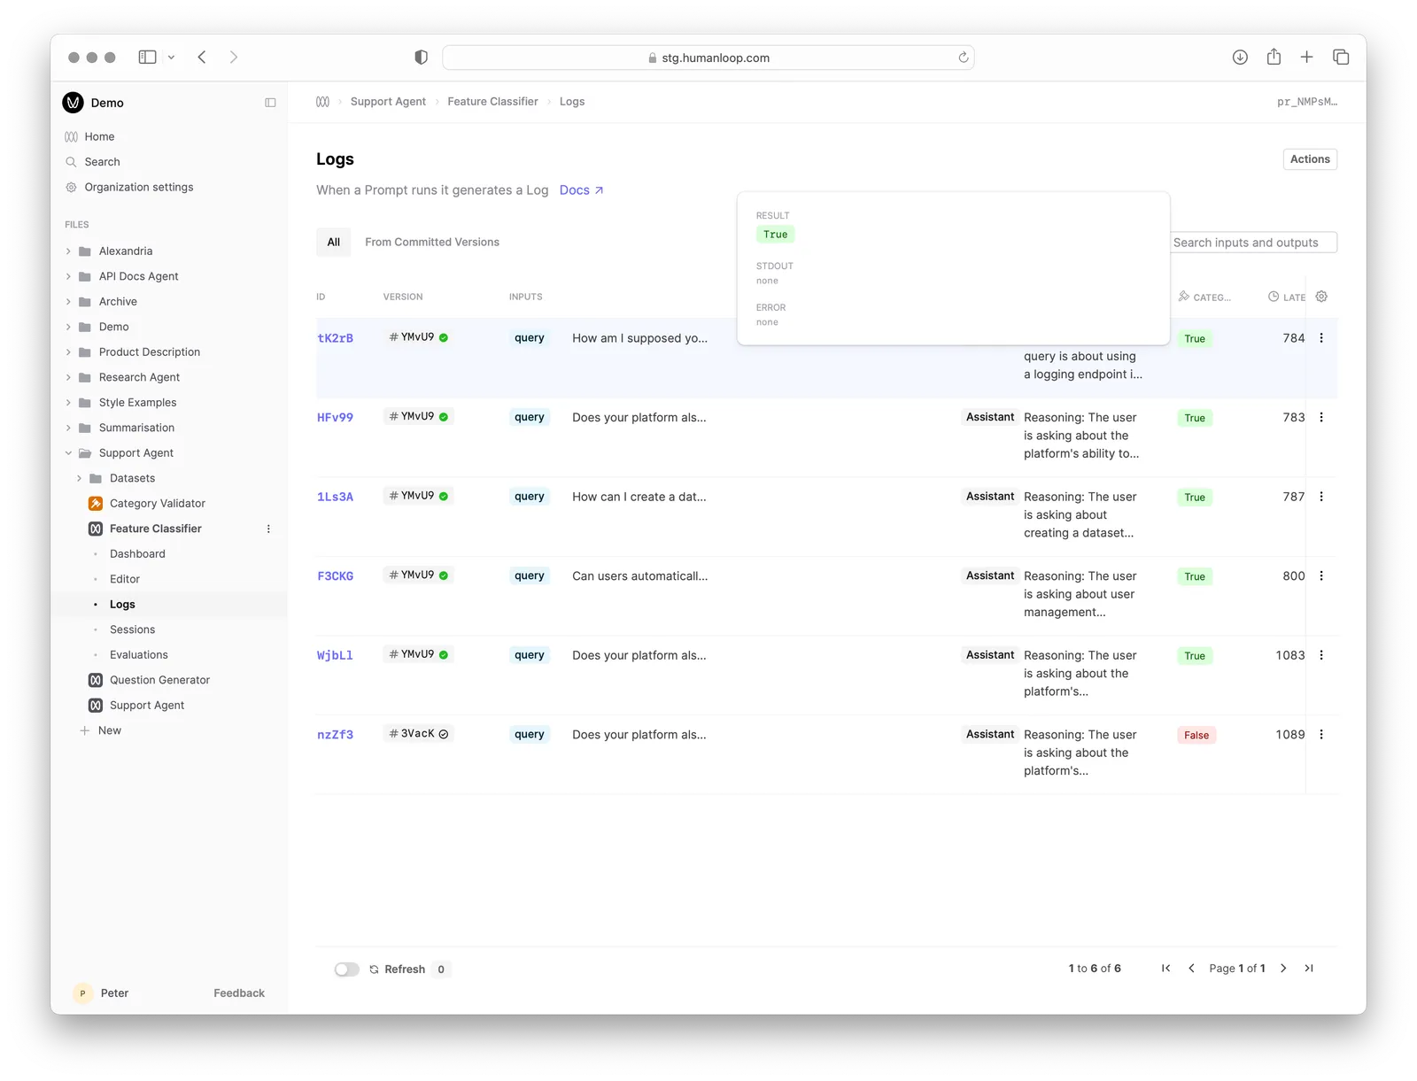Collapse the left sidebar panel icon
1417x1081 pixels.
(x=270, y=103)
